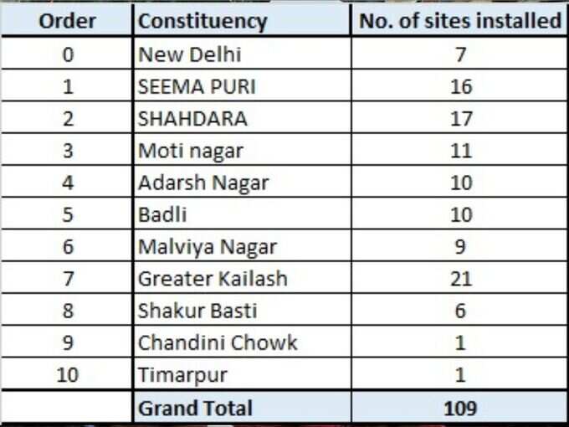Click the SHAHDARA constituency cell
Image resolution: width=569 pixels, height=427 pixels.
243,118
